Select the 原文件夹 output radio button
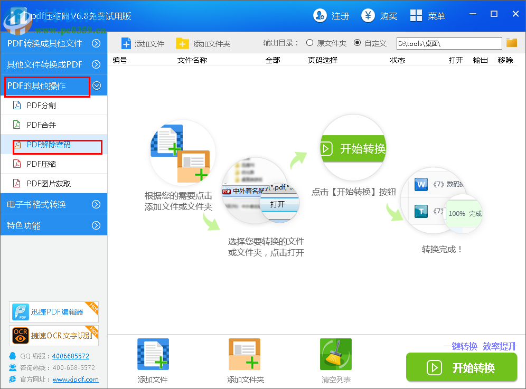The image size is (526, 389). 309,44
